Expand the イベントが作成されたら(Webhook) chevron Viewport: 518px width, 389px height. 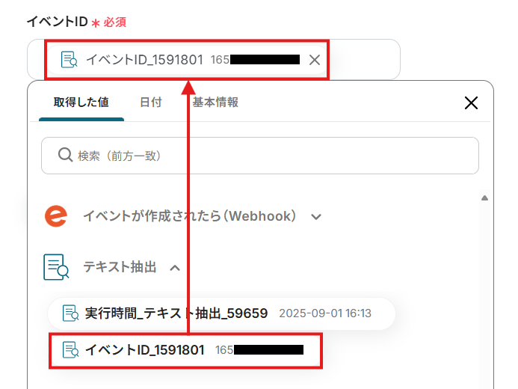coord(316,217)
